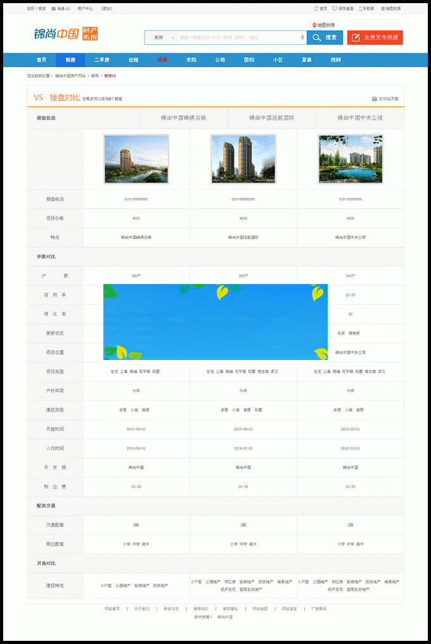Click the 免费发布房源 orange button
Viewport: 431px width, 644px height.
coord(375,37)
